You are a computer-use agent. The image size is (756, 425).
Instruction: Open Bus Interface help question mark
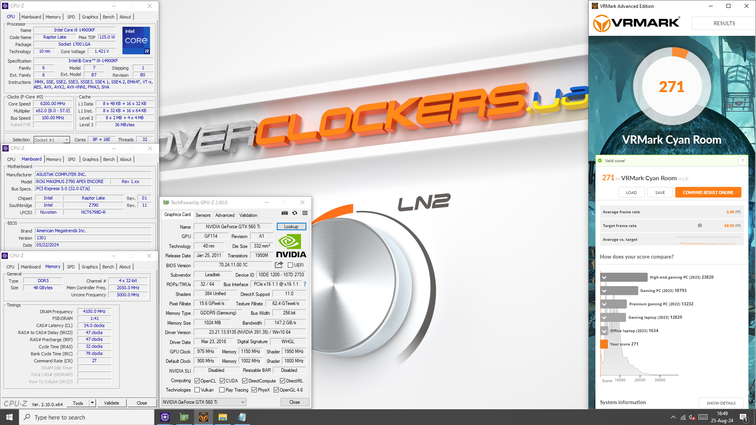[304, 284]
